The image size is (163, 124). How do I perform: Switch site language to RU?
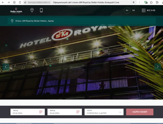127,10
